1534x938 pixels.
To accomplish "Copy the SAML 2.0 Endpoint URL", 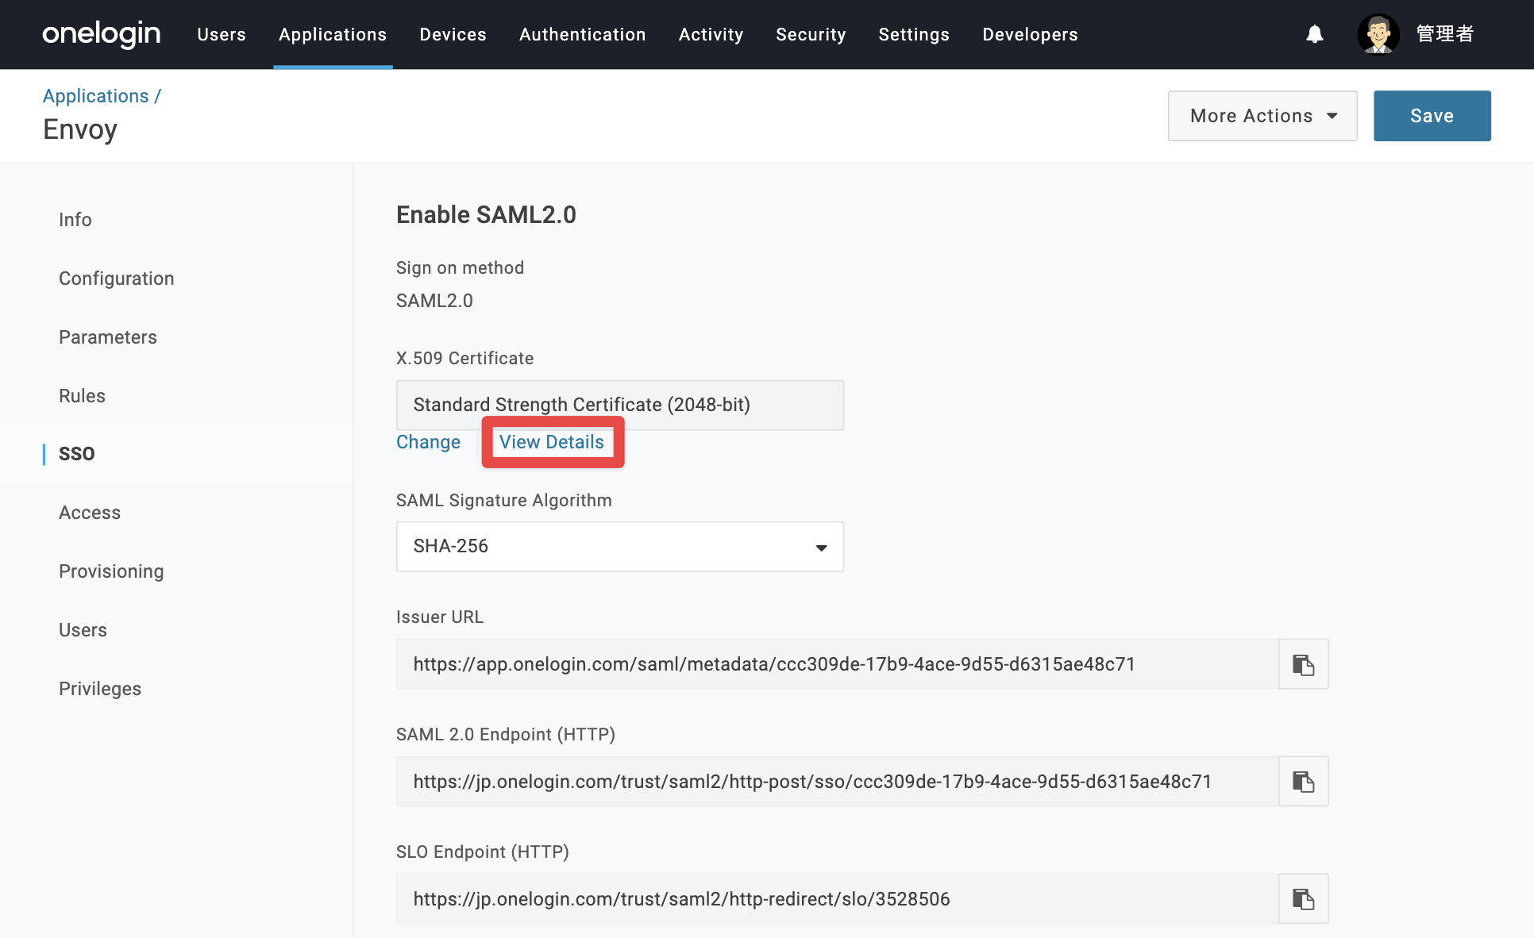I will (1303, 782).
